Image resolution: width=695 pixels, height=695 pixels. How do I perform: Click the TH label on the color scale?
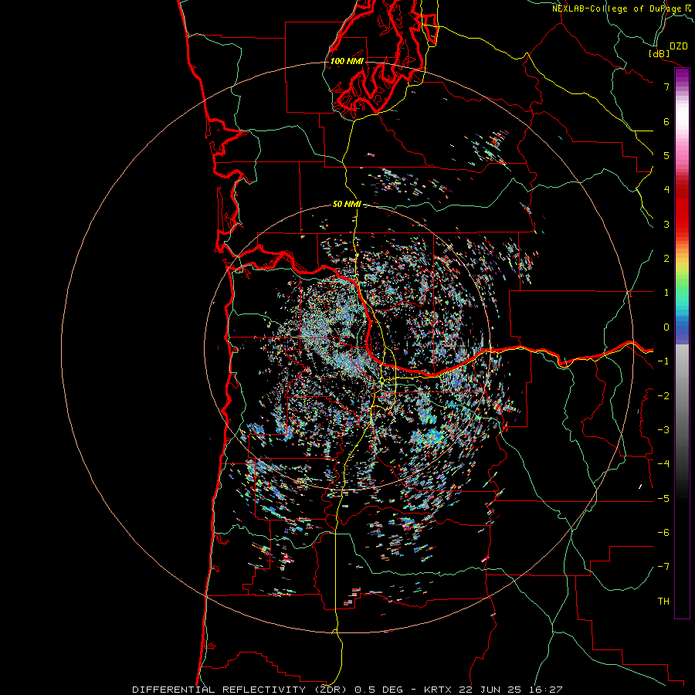click(x=663, y=602)
